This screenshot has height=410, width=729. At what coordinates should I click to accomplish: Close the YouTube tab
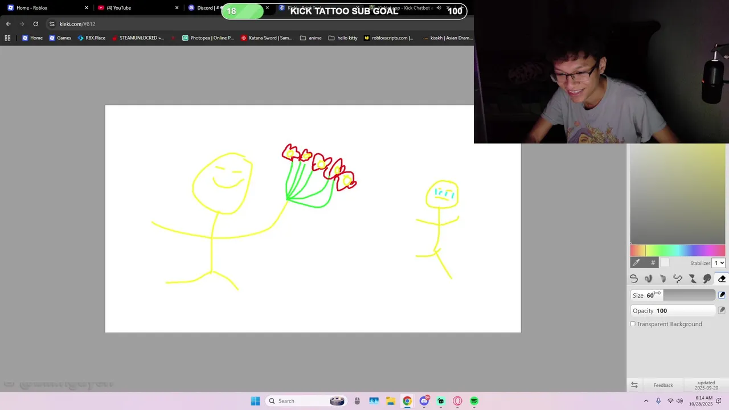177,8
